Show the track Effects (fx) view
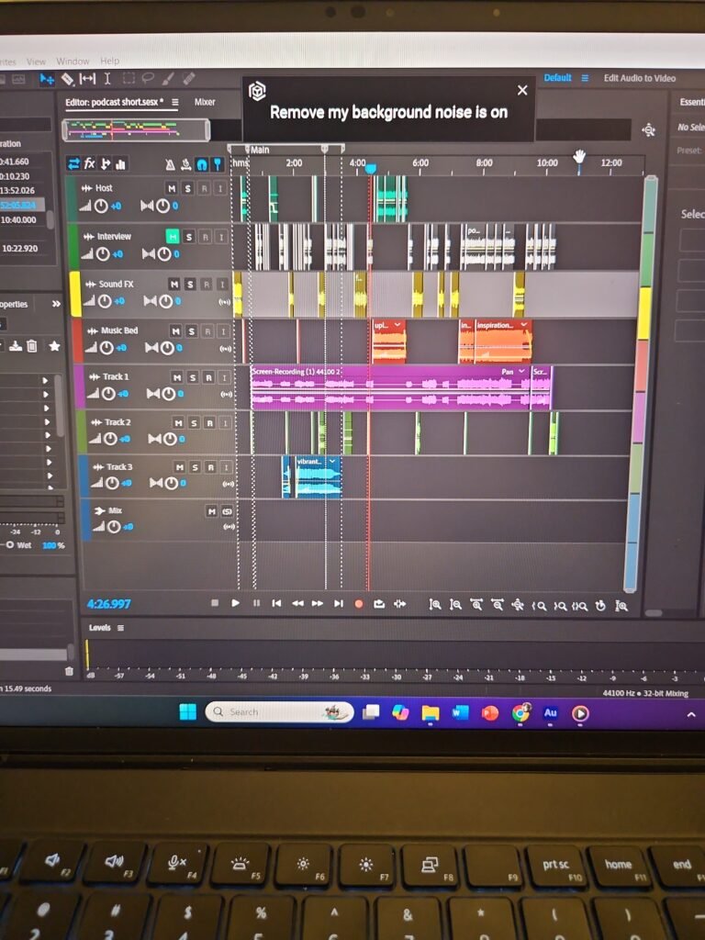705x940 pixels. pyautogui.click(x=89, y=163)
